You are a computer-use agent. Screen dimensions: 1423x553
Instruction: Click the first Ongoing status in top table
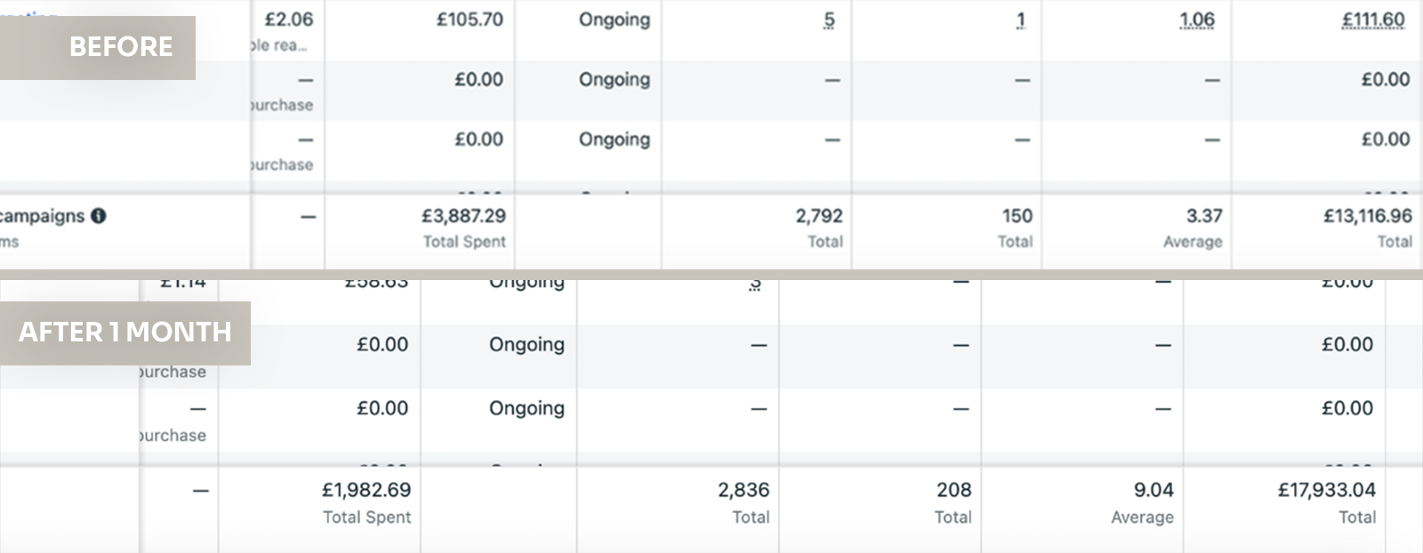pos(615,20)
